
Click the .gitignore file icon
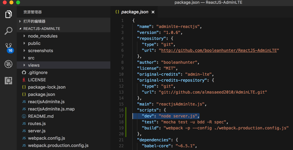24,72
